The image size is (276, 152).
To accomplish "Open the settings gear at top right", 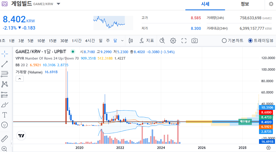I will tap(271, 4).
